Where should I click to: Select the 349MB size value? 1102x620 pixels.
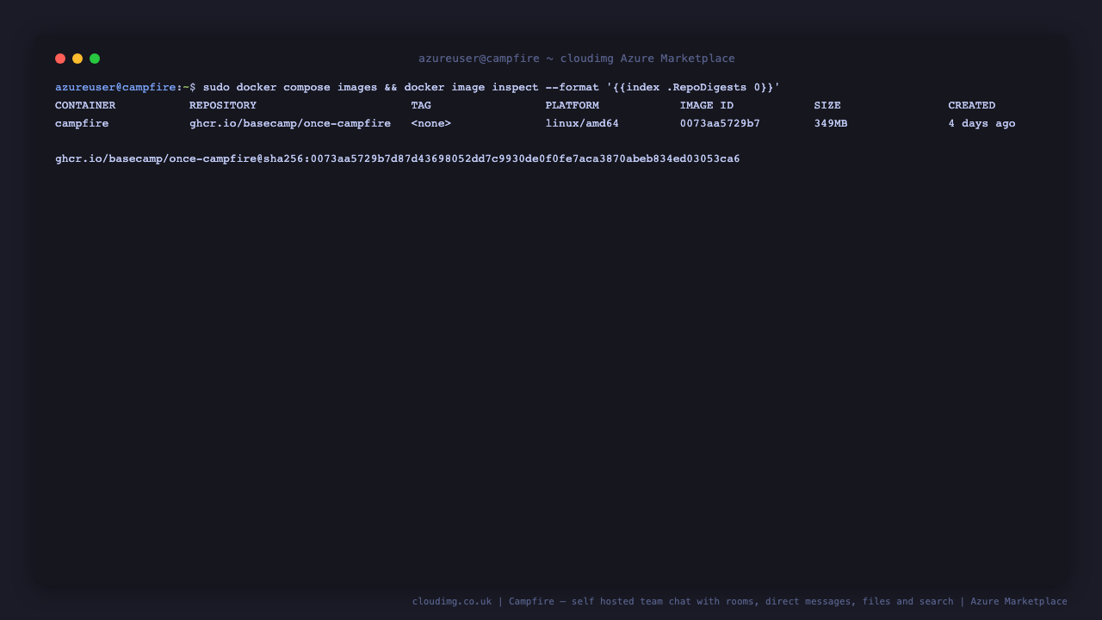pyautogui.click(x=831, y=123)
